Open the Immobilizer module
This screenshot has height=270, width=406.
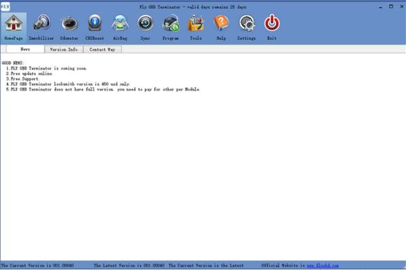pyautogui.click(x=41, y=27)
